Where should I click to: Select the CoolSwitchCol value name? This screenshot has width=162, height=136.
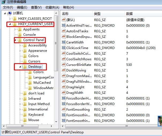pos(78,53)
